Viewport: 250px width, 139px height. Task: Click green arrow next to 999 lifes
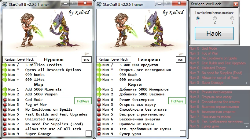tap(5, 80)
